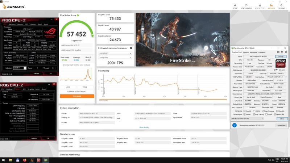This screenshot has width=290, height=163.
Task: Click Validate in CPU-Z memory window
Action: 34,138
